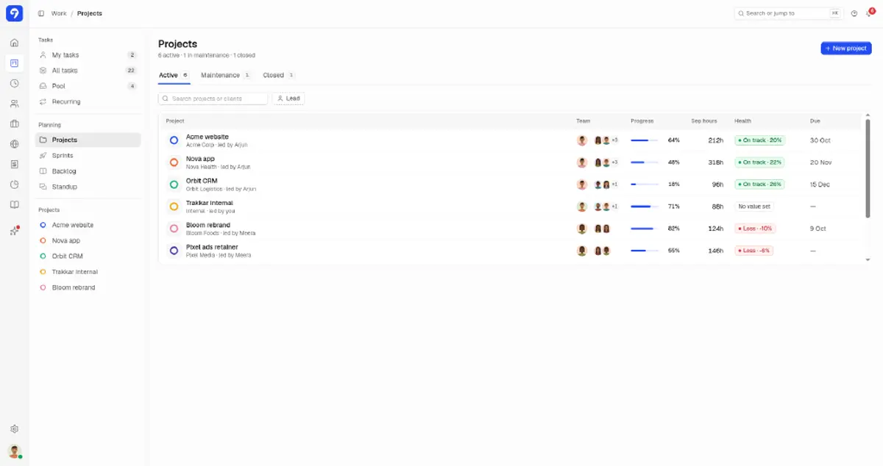Open the book icon in left rail
883x466 pixels.
(14, 204)
